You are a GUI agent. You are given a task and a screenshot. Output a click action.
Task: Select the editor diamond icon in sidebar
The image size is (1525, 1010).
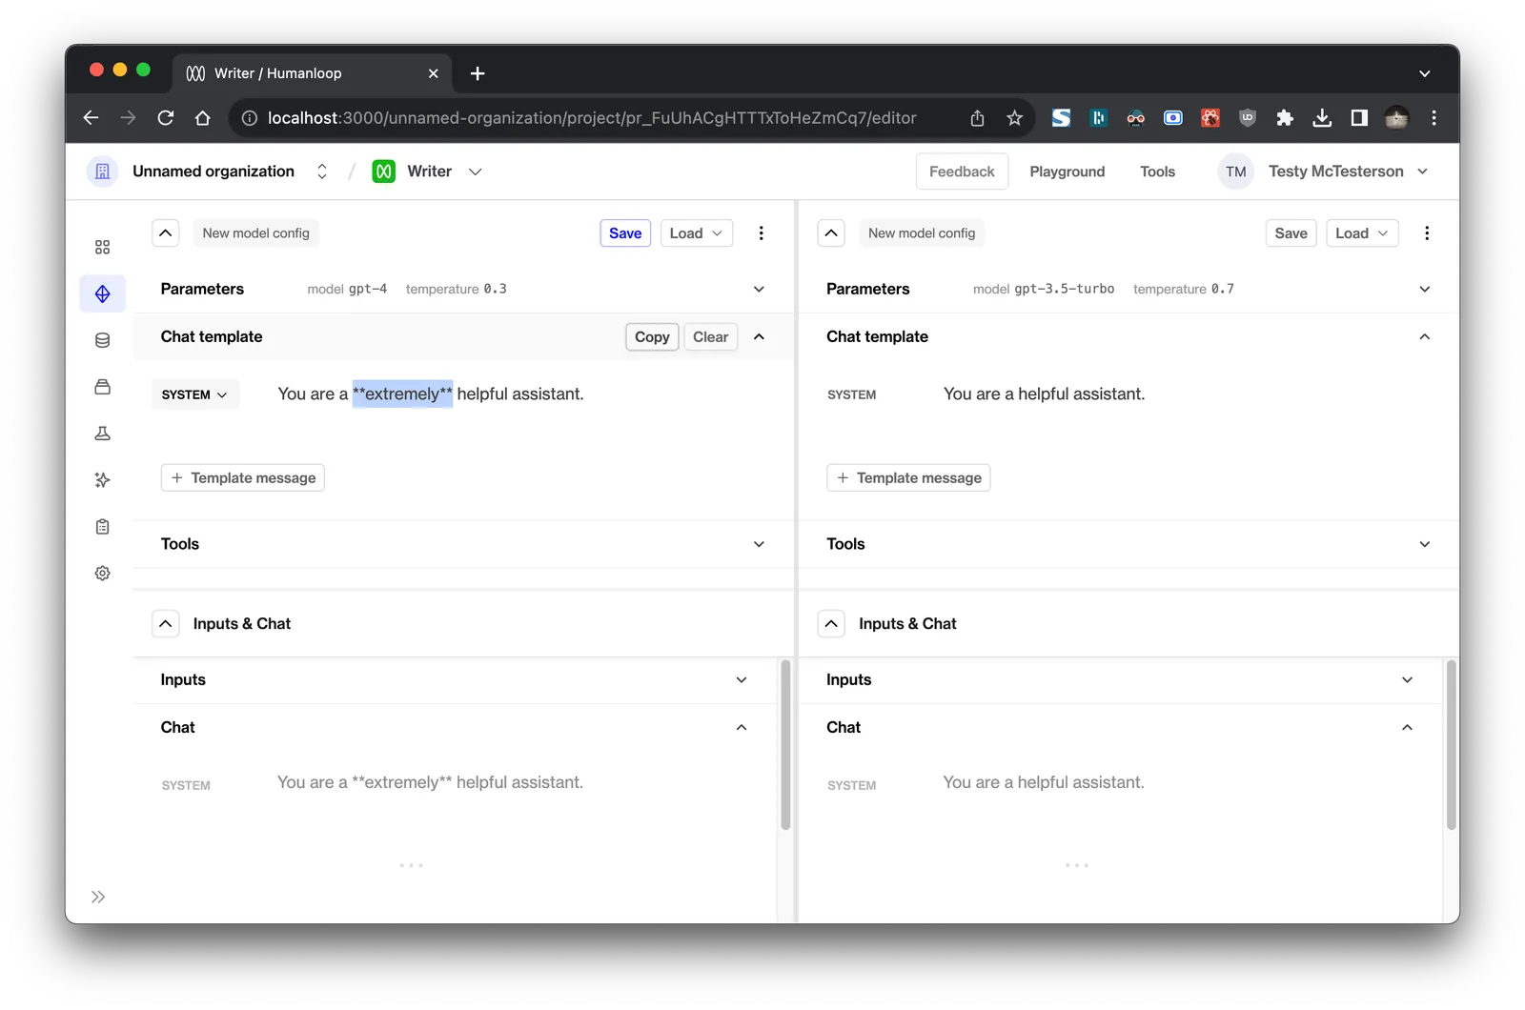(102, 294)
